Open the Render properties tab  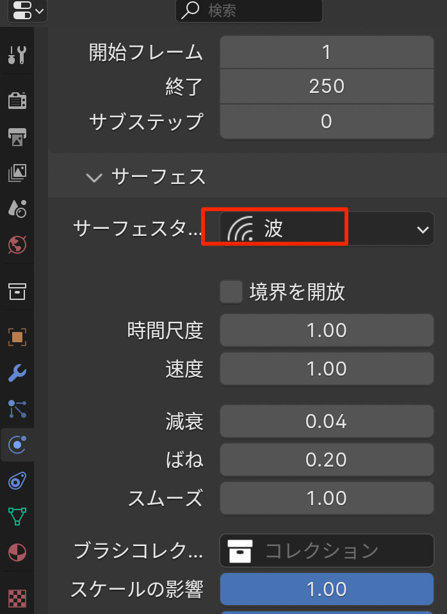tap(17, 100)
